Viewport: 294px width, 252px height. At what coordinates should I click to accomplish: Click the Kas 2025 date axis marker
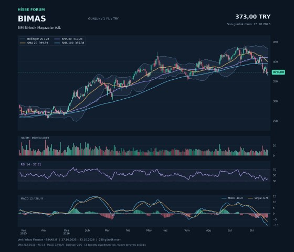(24, 232)
